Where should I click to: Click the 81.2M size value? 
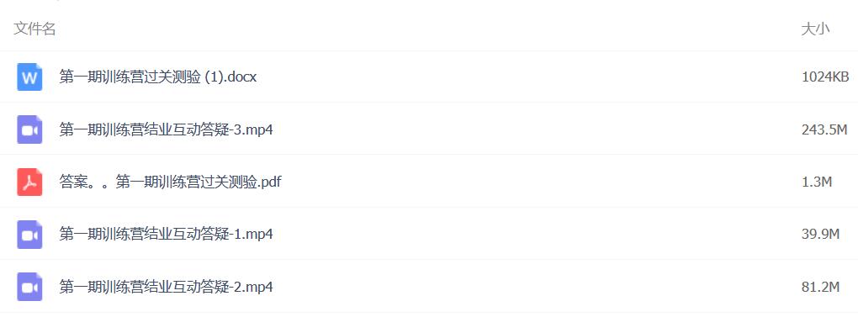821,287
